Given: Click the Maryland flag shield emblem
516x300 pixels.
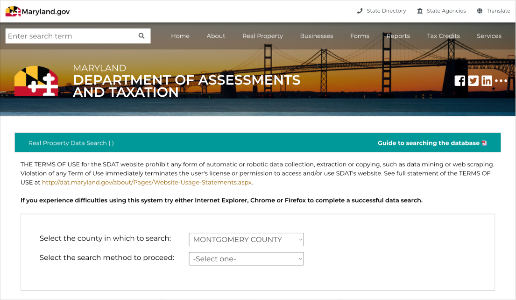Looking at the screenshot, I should point(36,81).
